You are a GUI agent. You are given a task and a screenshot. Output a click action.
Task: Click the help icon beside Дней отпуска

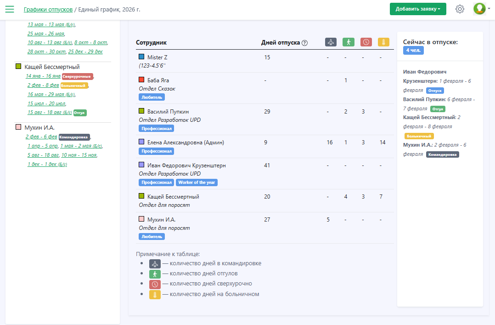pos(305,43)
